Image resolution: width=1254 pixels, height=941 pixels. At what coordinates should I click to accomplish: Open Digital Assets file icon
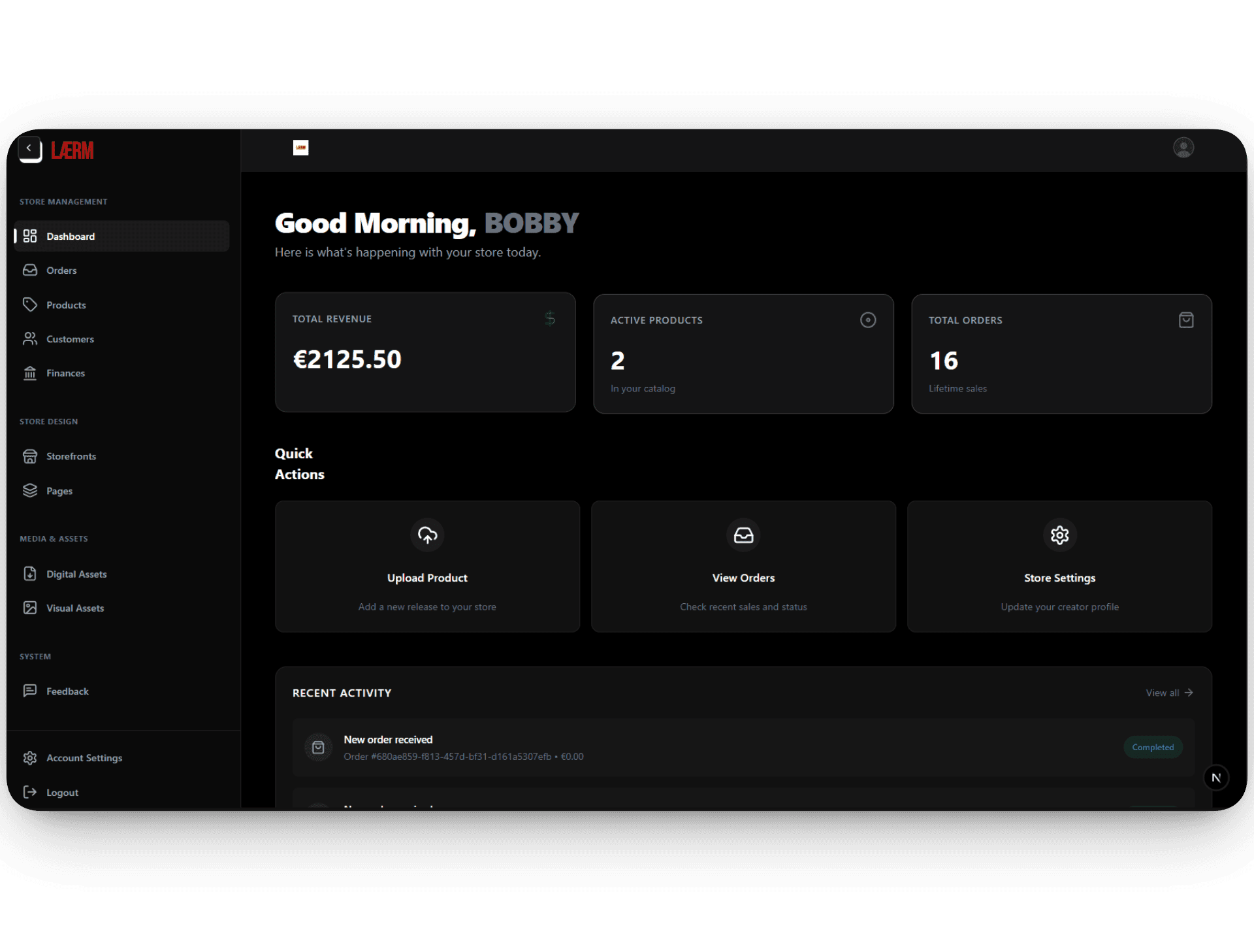coord(30,574)
